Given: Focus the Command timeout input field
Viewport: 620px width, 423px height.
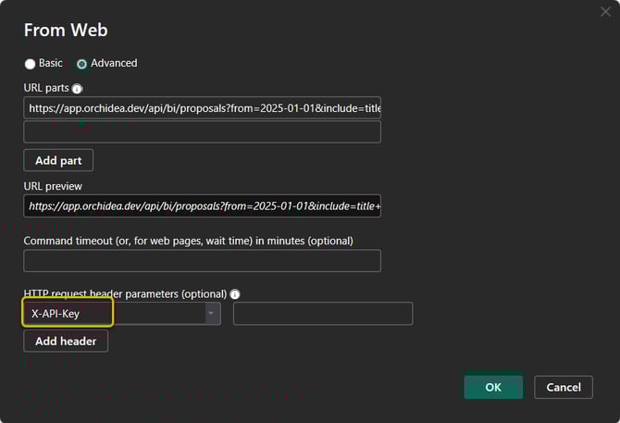Looking at the screenshot, I should tap(202, 261).
